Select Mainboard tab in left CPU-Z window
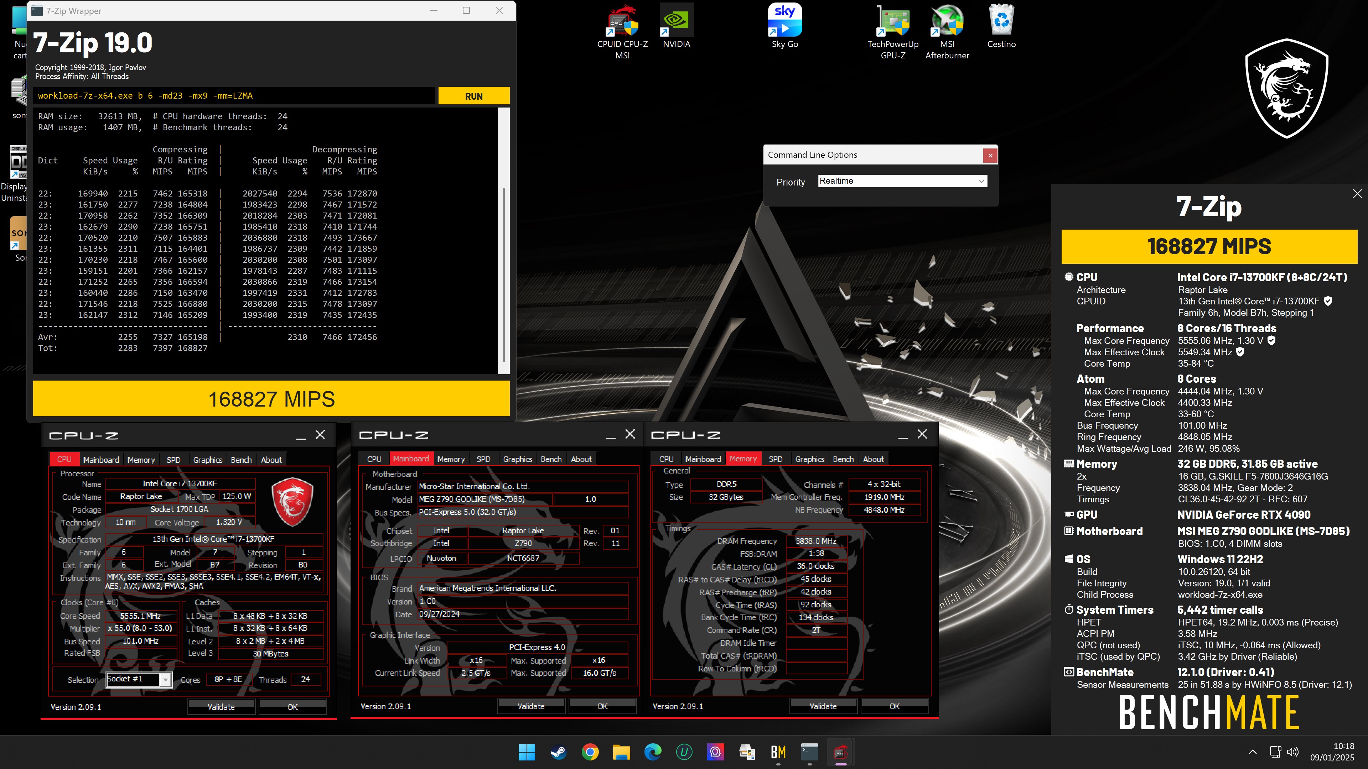 pyautogui.click(x=101, y=460)
